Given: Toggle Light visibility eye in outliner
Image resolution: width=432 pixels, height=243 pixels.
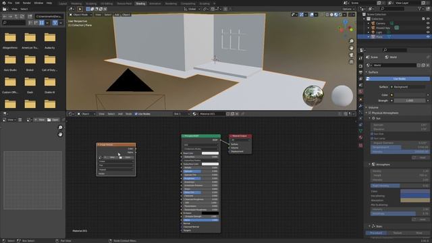Looking at the screenshot, I should point(428,32).
